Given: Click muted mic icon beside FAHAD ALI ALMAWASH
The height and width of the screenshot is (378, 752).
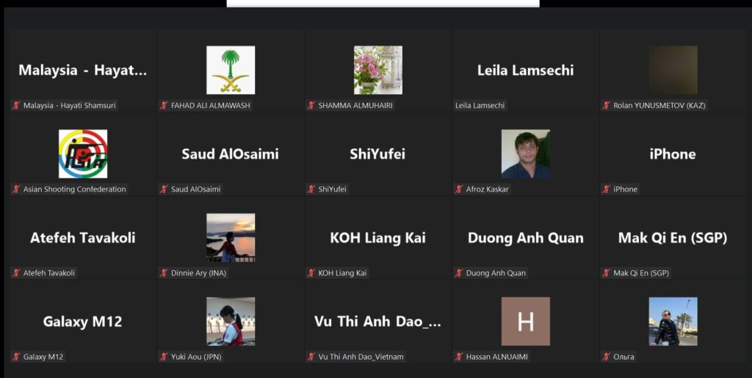Looking at the screenshot, I should (x=164, y=106).
